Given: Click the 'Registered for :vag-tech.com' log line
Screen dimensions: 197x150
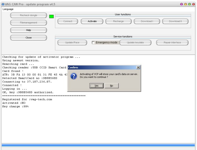Looking at the screenshot, I should coord(27,99).
